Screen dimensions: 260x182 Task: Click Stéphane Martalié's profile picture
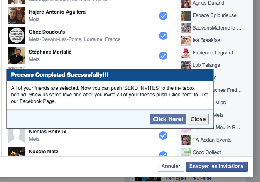(x=17, y=55)
